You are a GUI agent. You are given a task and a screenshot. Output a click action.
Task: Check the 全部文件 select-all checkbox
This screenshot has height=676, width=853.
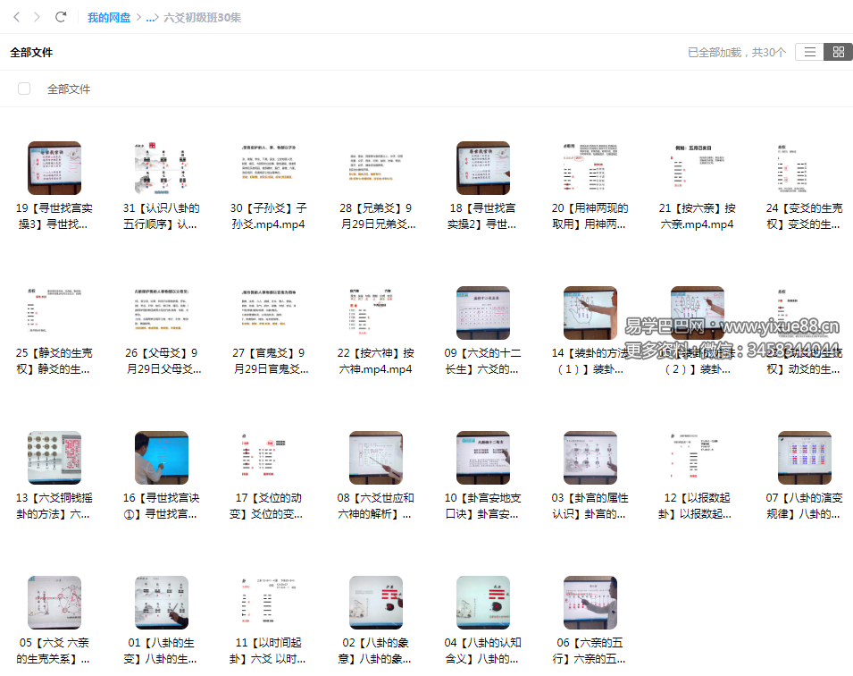[23, 89]
